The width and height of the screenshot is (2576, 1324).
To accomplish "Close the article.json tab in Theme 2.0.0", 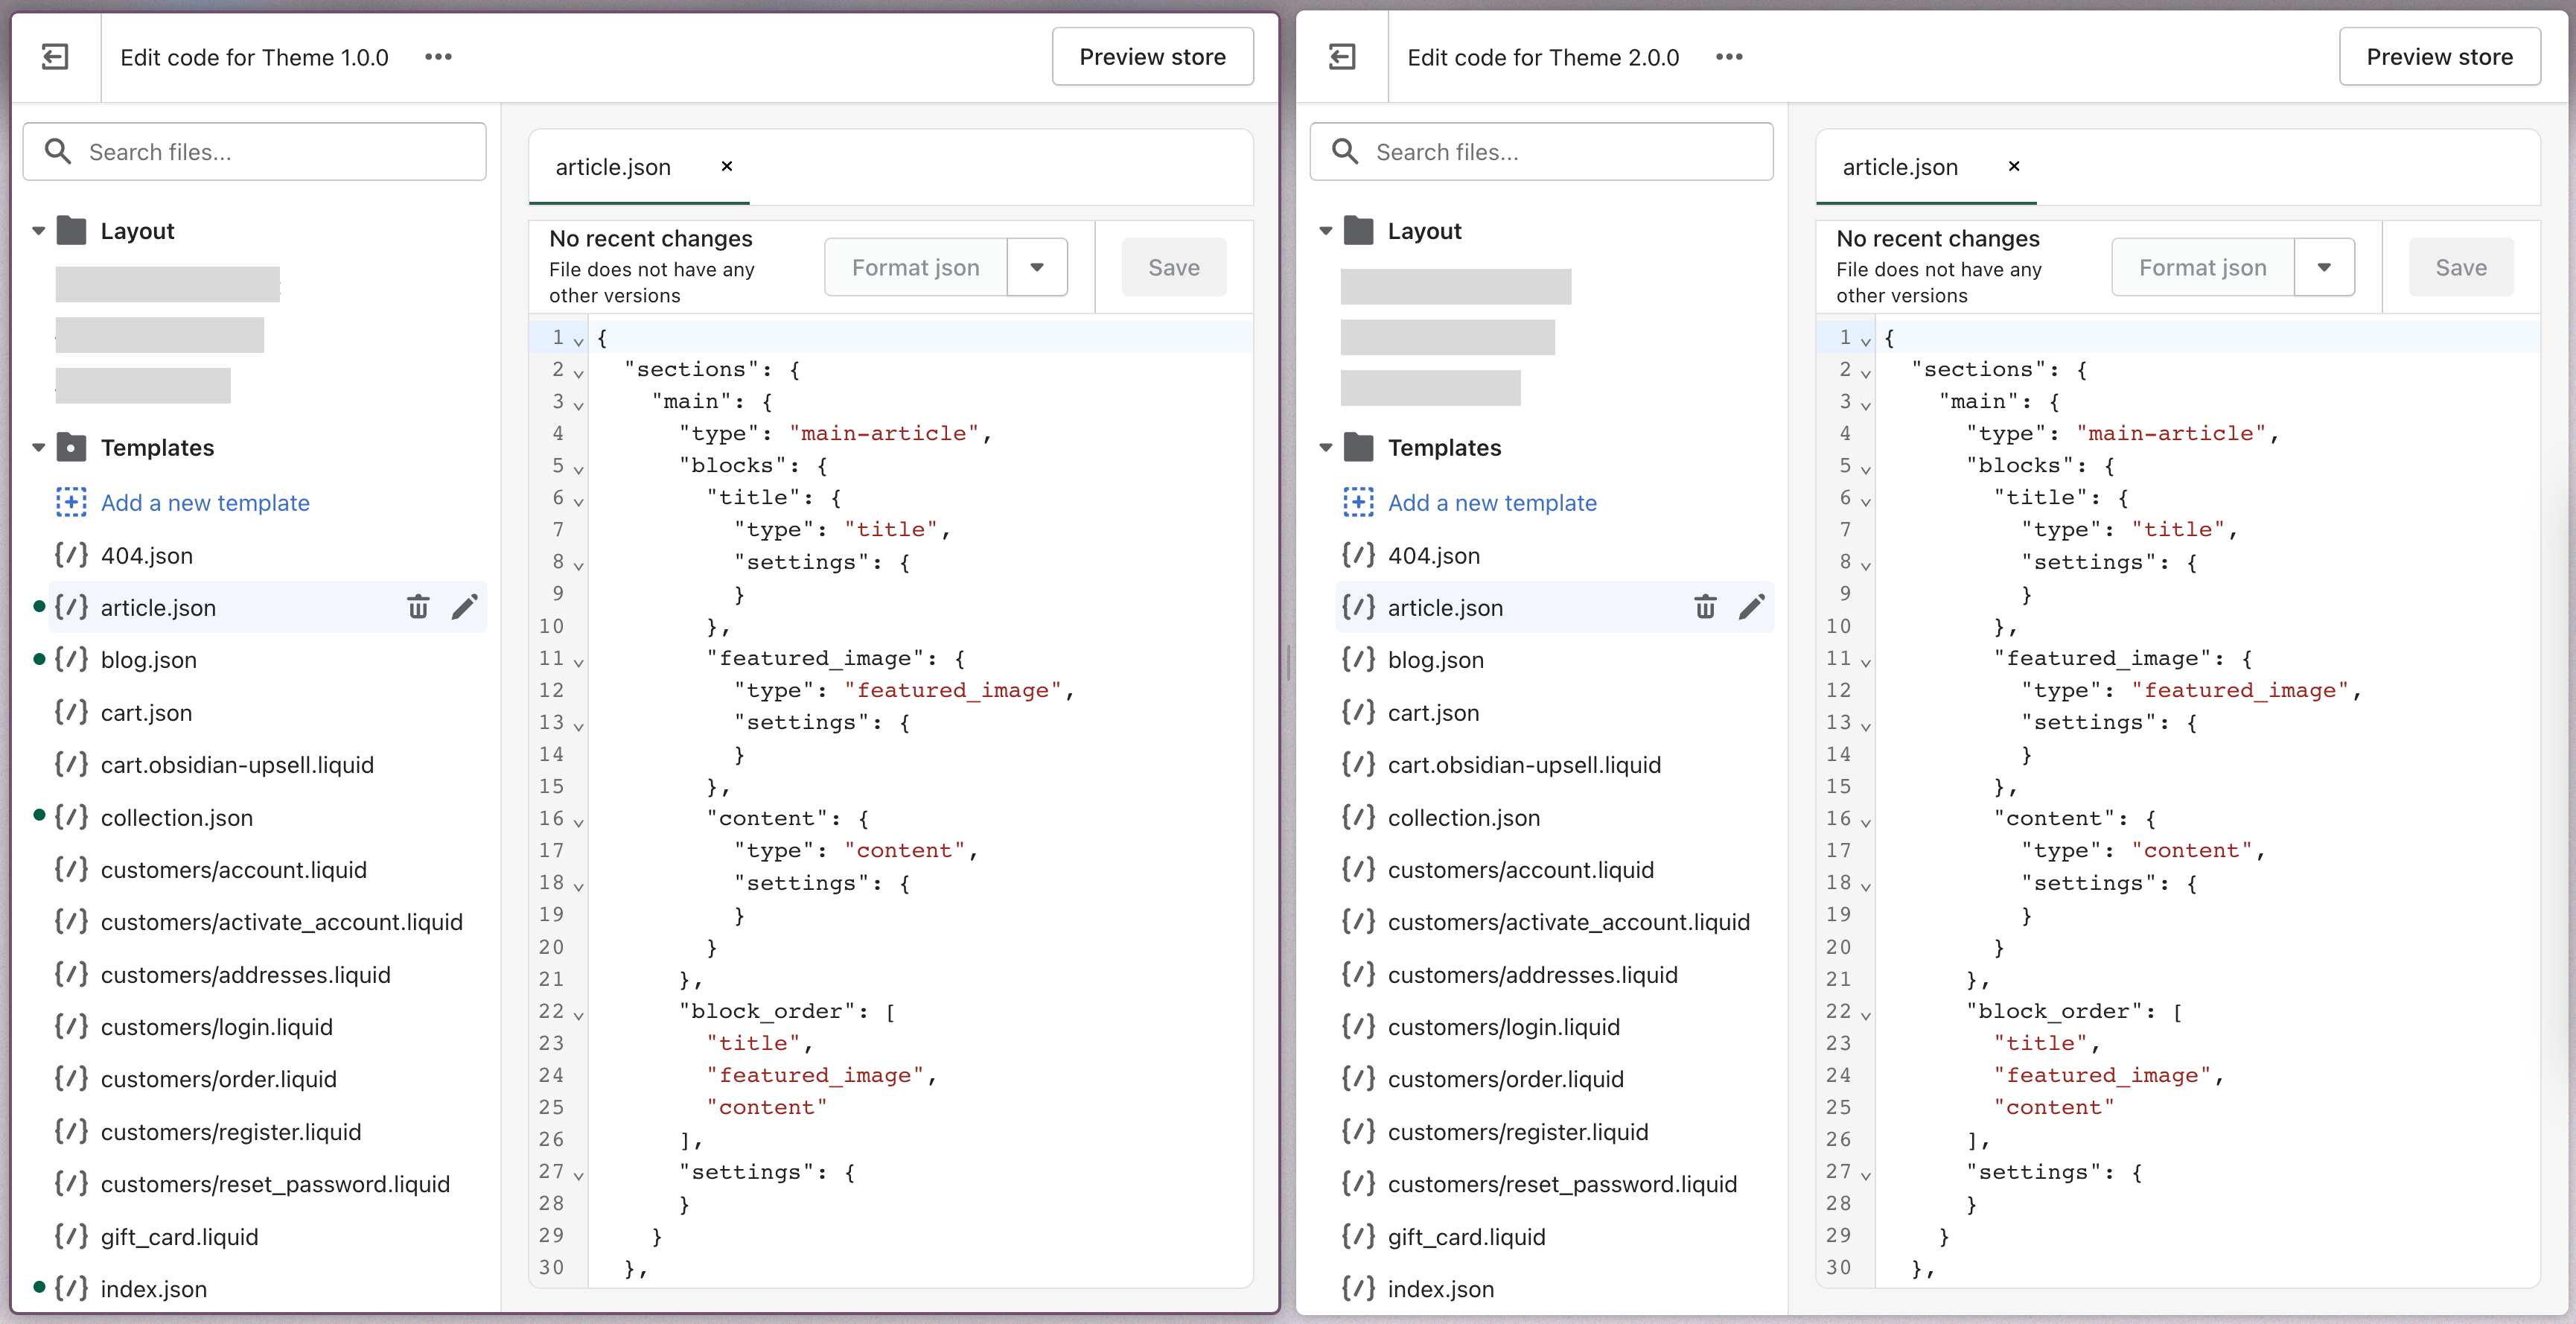I will [2014, 166].
